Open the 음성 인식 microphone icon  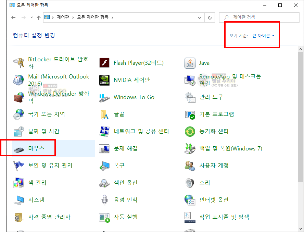tap(104, 200)
